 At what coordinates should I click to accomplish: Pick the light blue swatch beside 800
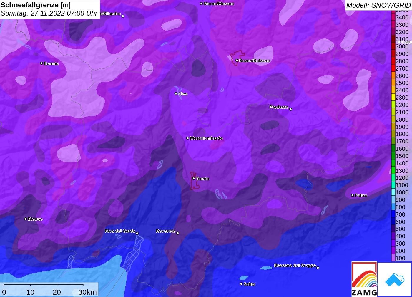(x=393, y=207)
